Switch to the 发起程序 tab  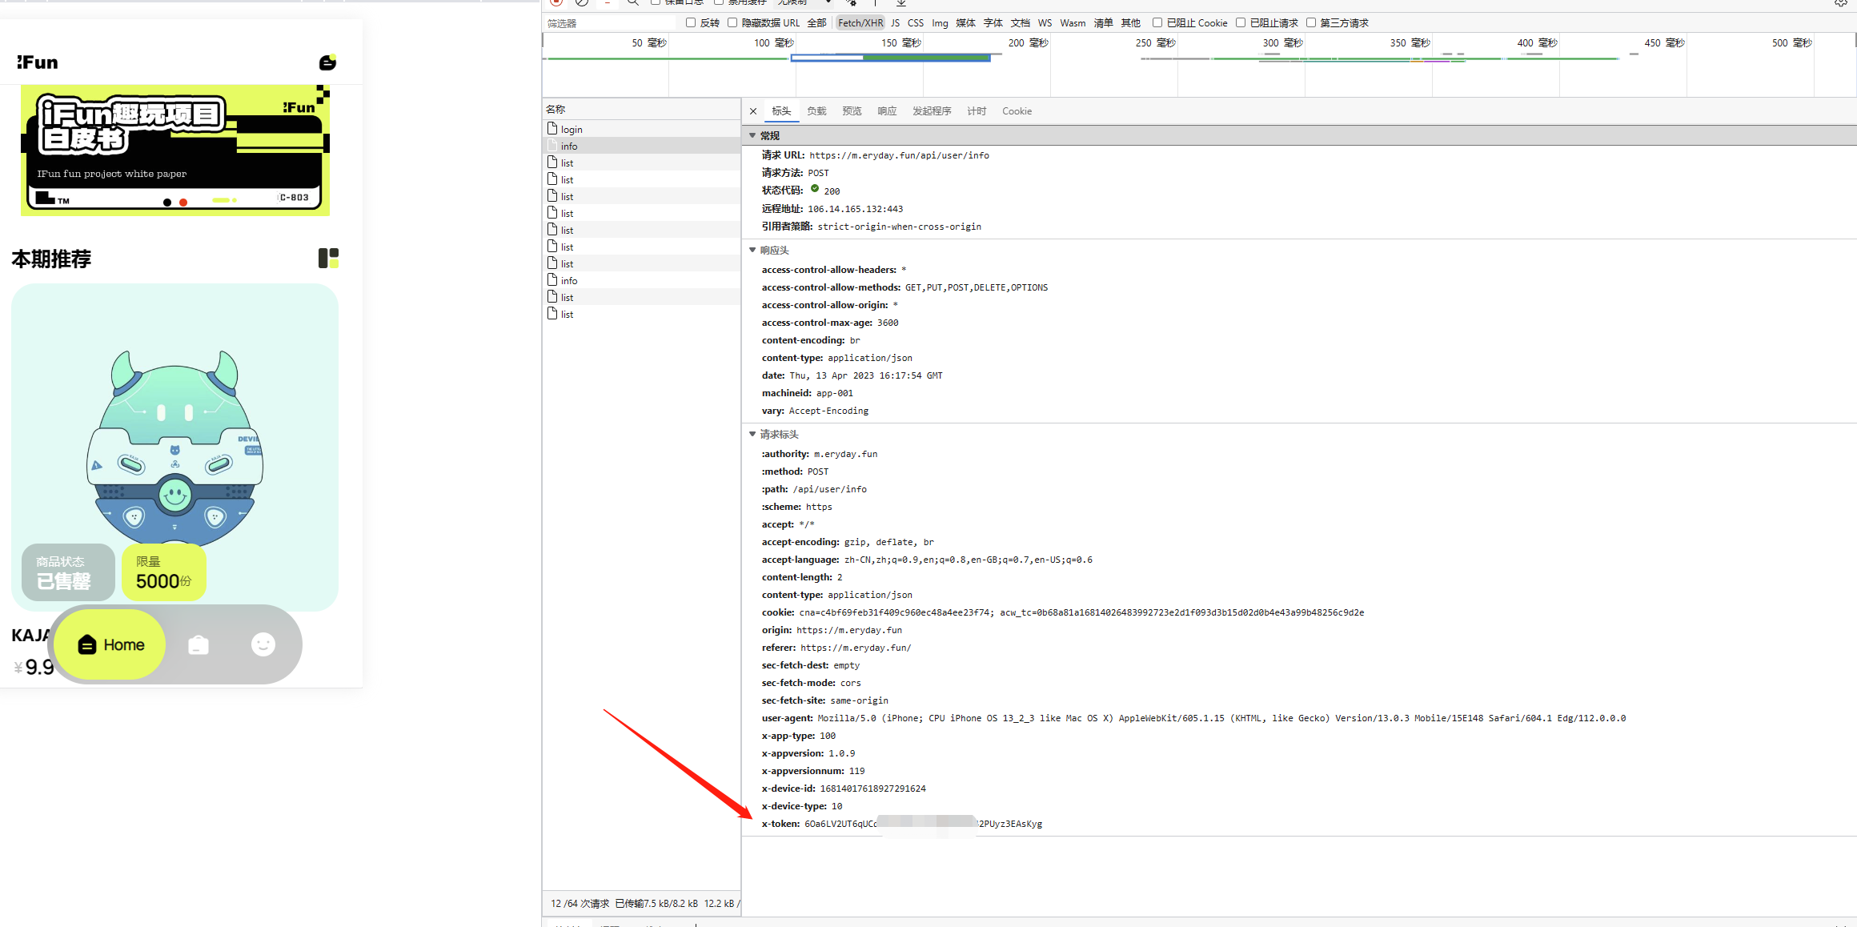click(932, 111)
